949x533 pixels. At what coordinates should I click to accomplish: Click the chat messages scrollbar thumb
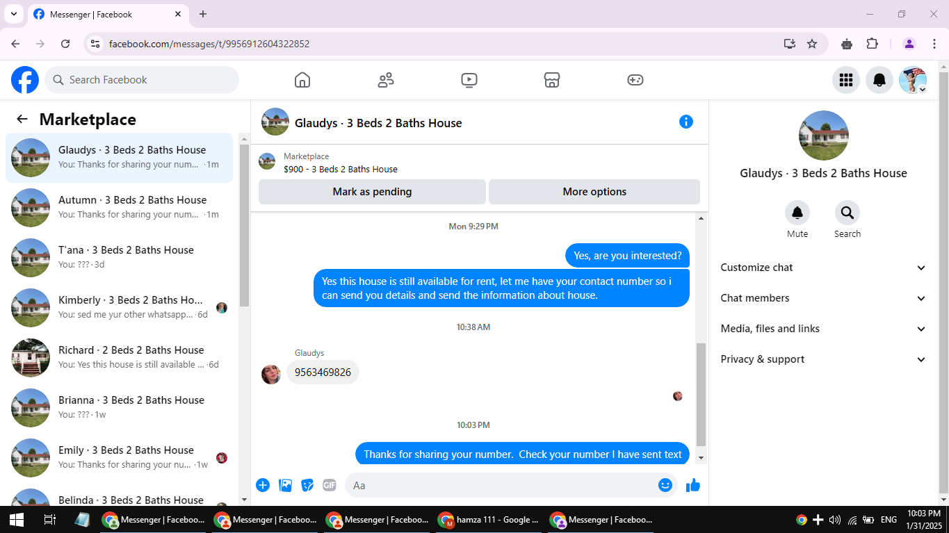pyautogui.click(x=701, y=394)
